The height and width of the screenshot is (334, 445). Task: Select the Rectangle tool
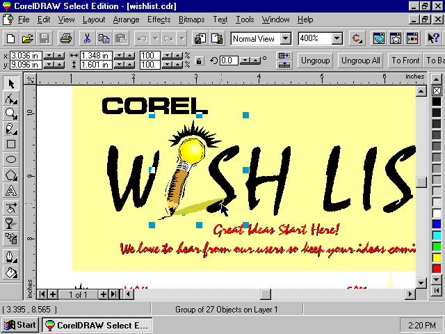pyautogui.click(x=11, y=144)
